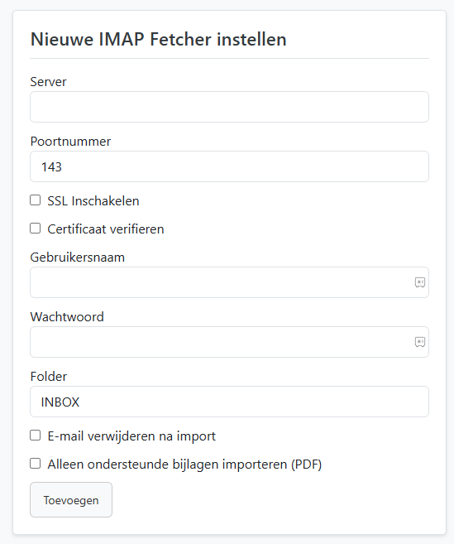Viewport: 454px width, 544px height.
Task: Enable the SSL Inschakelen checkbox
Action: coord(35,200)
